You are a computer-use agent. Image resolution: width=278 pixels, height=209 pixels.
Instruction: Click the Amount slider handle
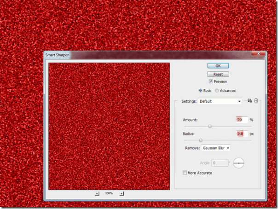click(210, 126)
